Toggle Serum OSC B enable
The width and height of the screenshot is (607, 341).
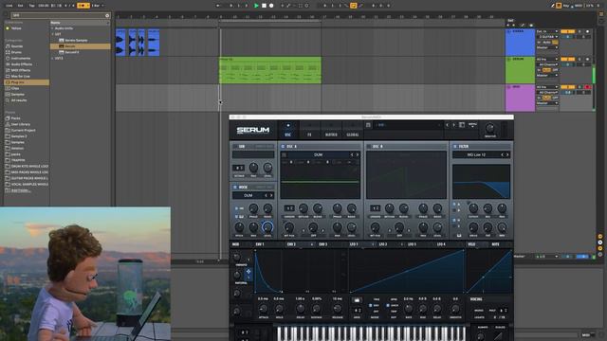[369, 147]
